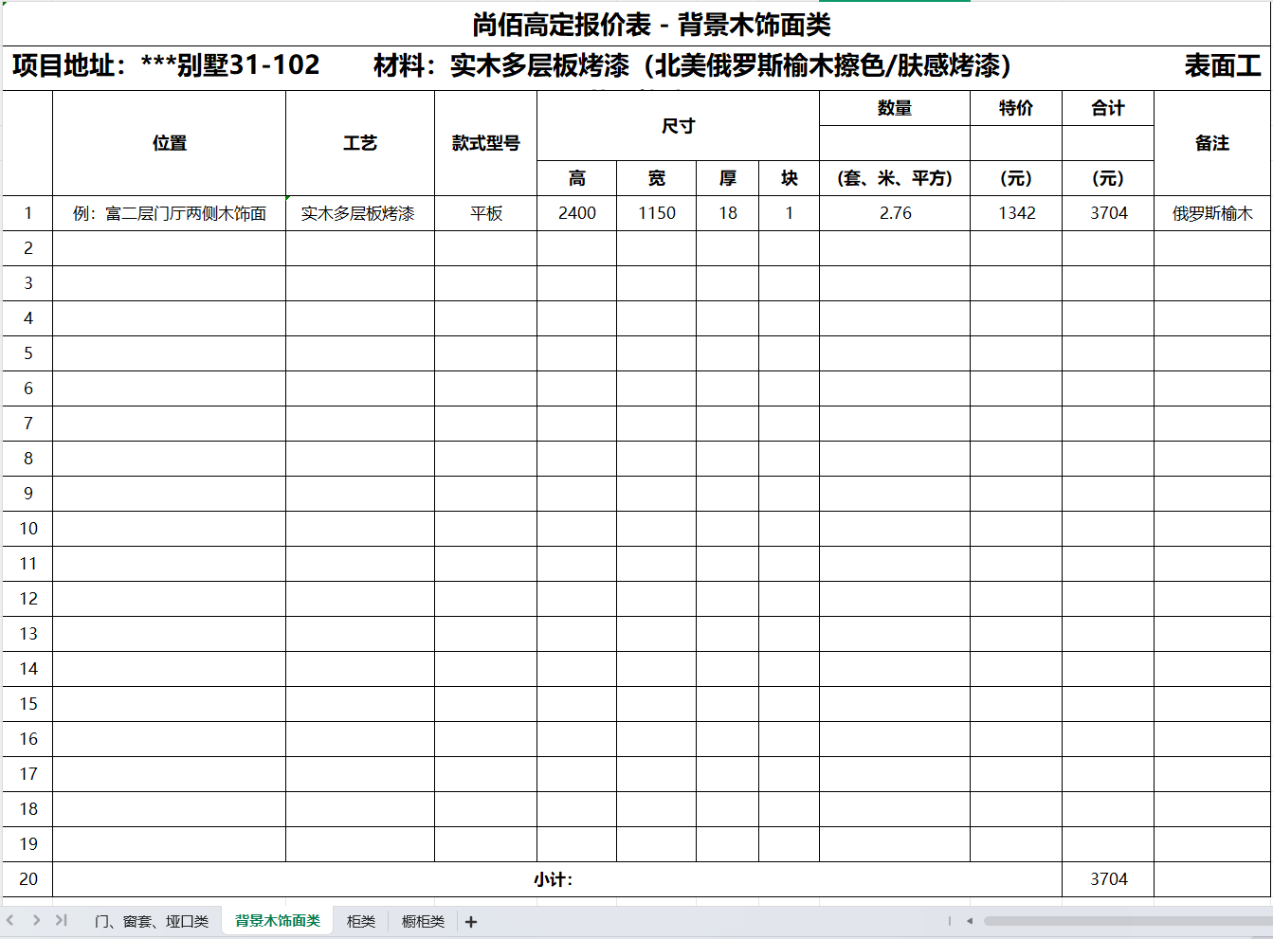
Task: Select the title cell 尚佰高定报价表
Action: [x=652, y=26]
